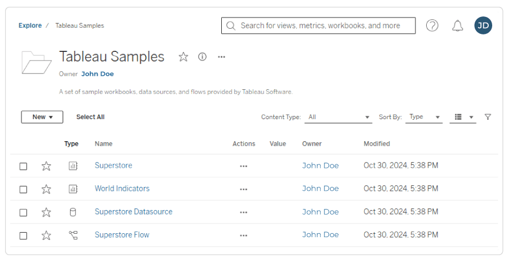
Task: Open the Sort By Type dropdown
Action: (424, 117)
